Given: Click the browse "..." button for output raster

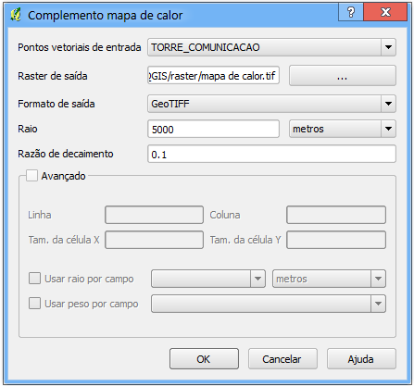Looking at the screenshot, I should (343, 76).
